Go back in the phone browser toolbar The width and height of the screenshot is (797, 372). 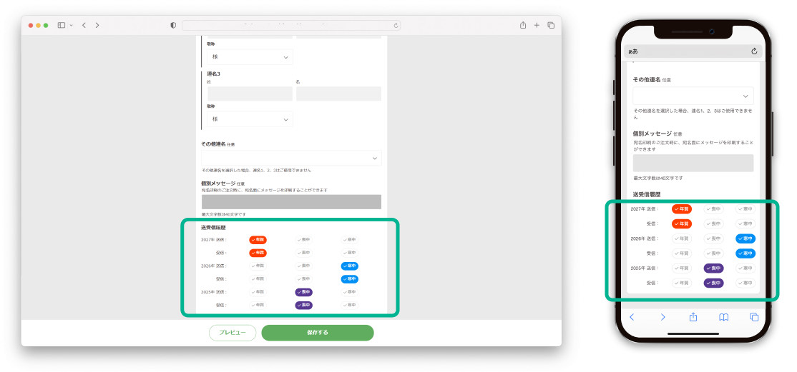click(632, 317)
